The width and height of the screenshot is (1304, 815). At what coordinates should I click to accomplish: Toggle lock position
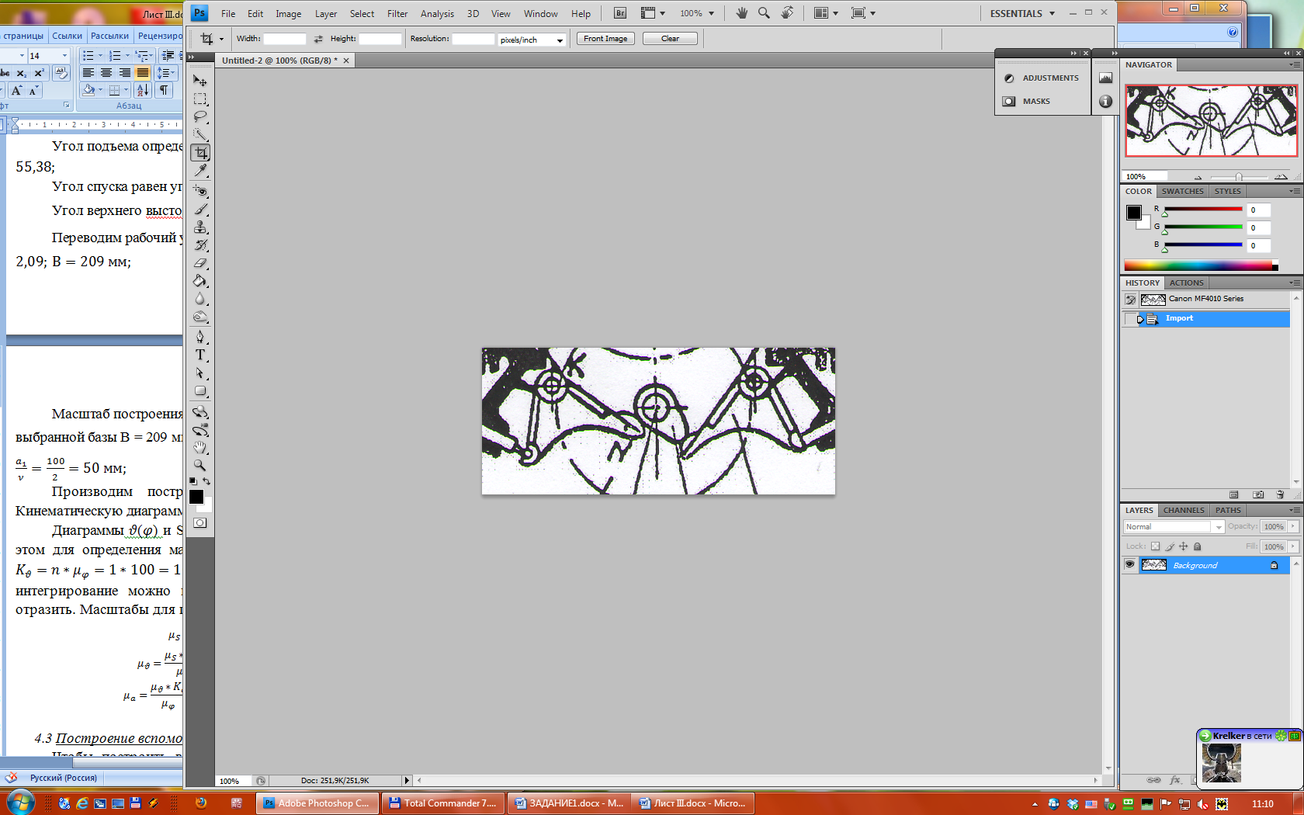1183,546
